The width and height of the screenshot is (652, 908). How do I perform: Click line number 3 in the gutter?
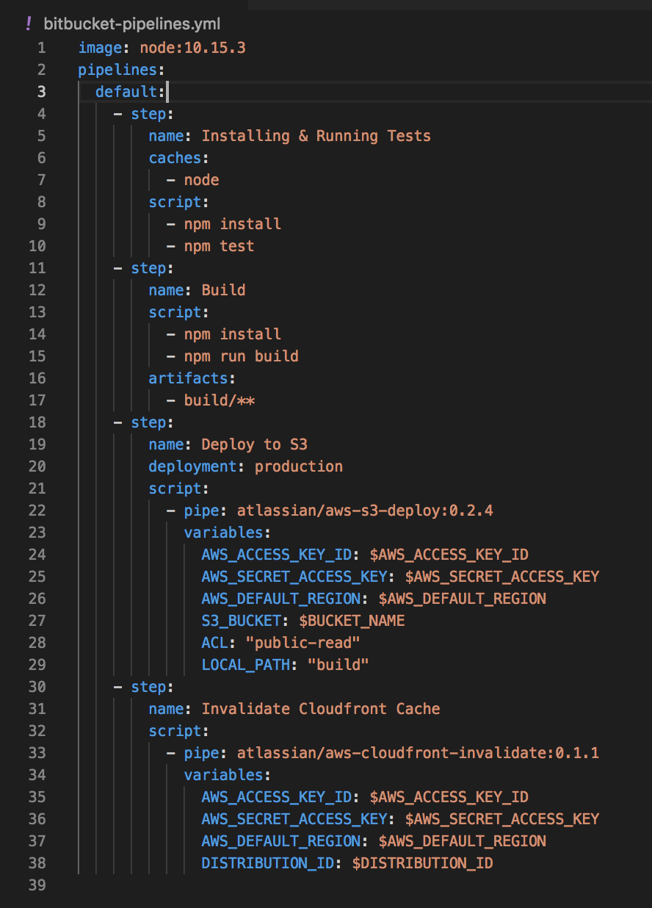(41, 92)
